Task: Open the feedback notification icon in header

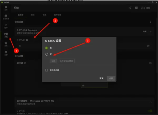Action: pyautogui.click(x=136, y=8)
